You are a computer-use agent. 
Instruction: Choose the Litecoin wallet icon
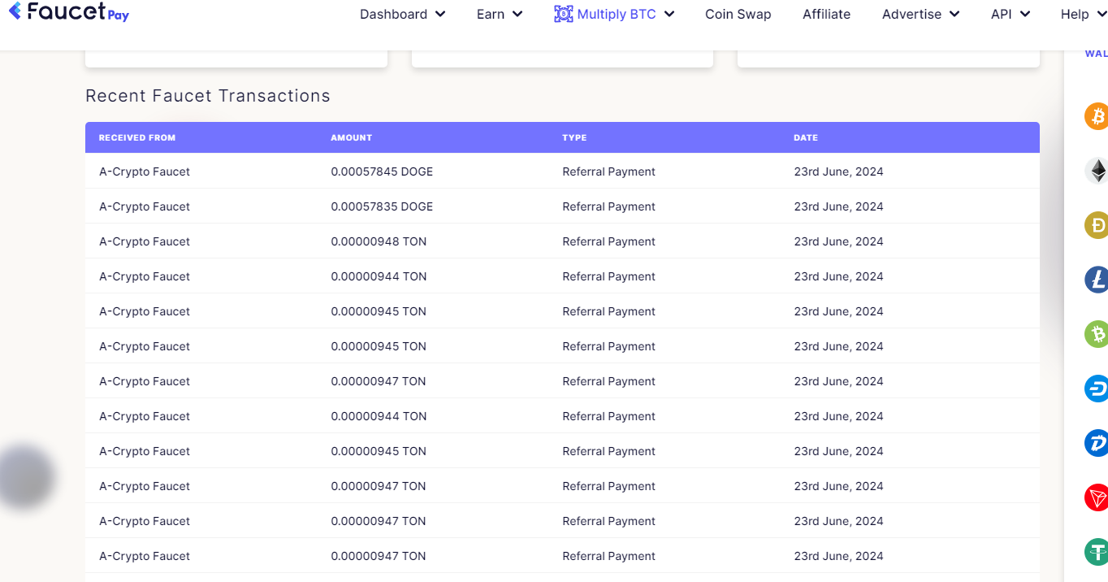(x=1097, y=280)
